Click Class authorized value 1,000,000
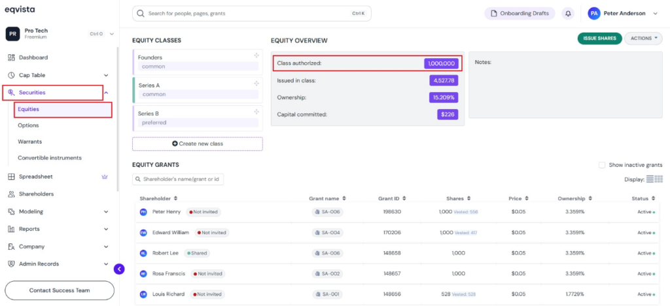Screen dimensions: 670x306 point(442,63)
